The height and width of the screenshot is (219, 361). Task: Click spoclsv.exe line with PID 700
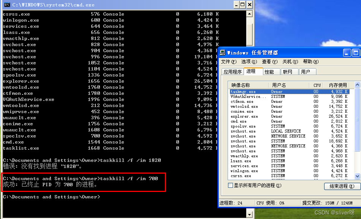[x=111, y=136]
